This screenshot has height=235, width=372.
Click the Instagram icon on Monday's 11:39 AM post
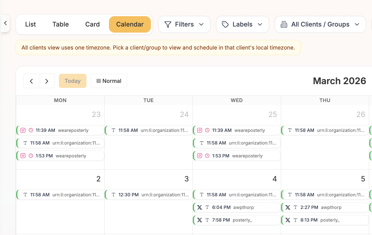click(x=23, y=130)
